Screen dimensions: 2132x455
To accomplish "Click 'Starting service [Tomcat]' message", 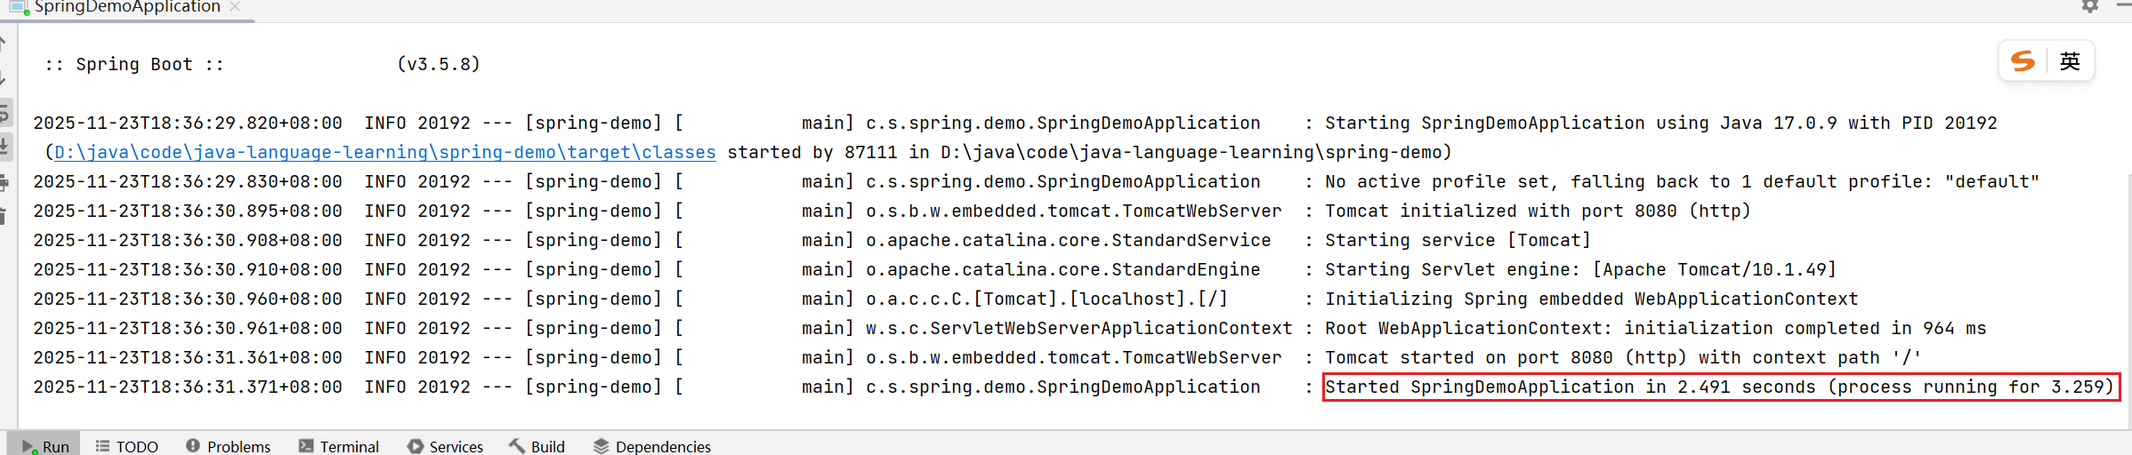I will click(1458, 240).
